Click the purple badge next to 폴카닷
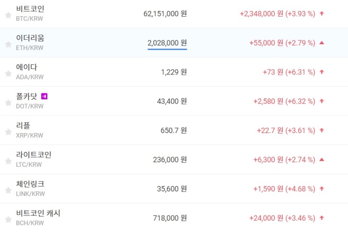Viewport: 348px width, 232px height. (44, 96)
